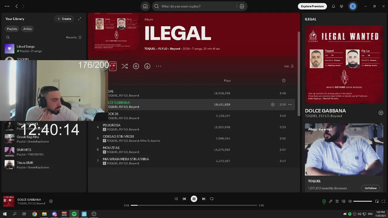The height and width of the screenshot is (218, 388).
Task: Open the Home page icon
Action: [x=145, y=6]
